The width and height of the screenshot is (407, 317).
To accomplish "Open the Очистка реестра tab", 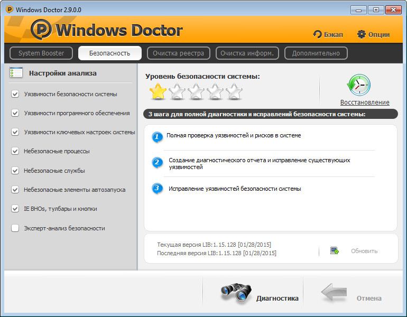I will [179, 53].
